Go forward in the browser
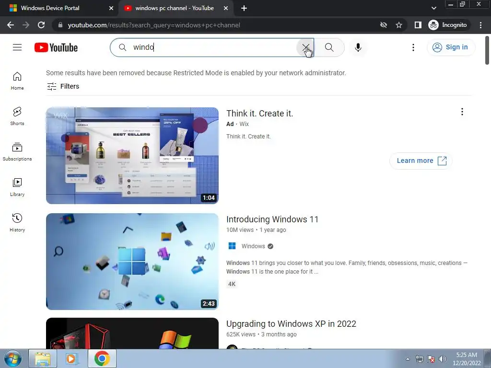 coord(26,25)
